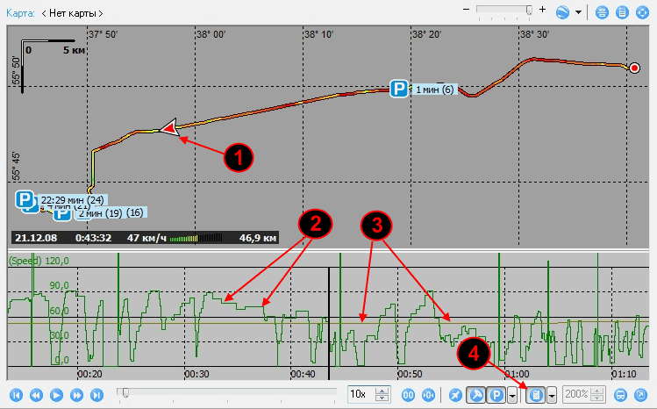This screenshot has height=409, width=657.
Task: Toggle the parking markers (P) button
Action: [x=496, y=395]
